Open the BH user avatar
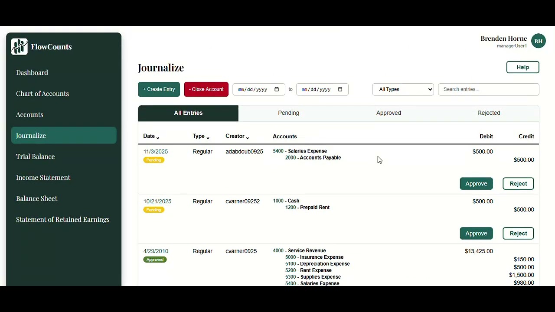Screen dimensions: 555x312 click(539, 41)
